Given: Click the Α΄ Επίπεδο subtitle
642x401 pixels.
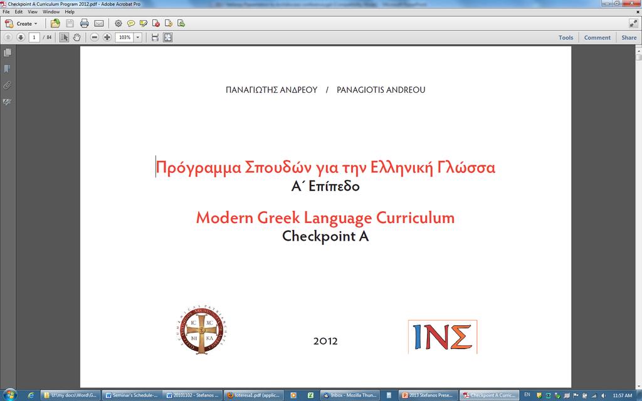Looking at the screenshot, I should (325, 186).
